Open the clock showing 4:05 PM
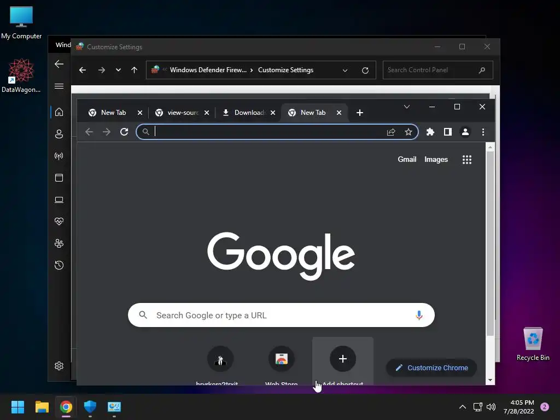Screen dimensions: 560x420 (519, 407)
